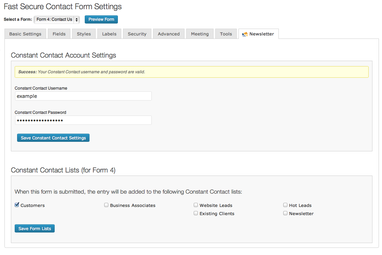Switch to the Advanced tab
The height and width of the screenshot is (255, 382).
(x=168, y=34)
